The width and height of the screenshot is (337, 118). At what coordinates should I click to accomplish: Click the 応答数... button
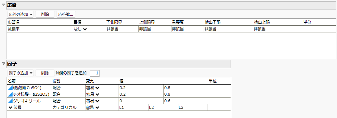(66, 14)
